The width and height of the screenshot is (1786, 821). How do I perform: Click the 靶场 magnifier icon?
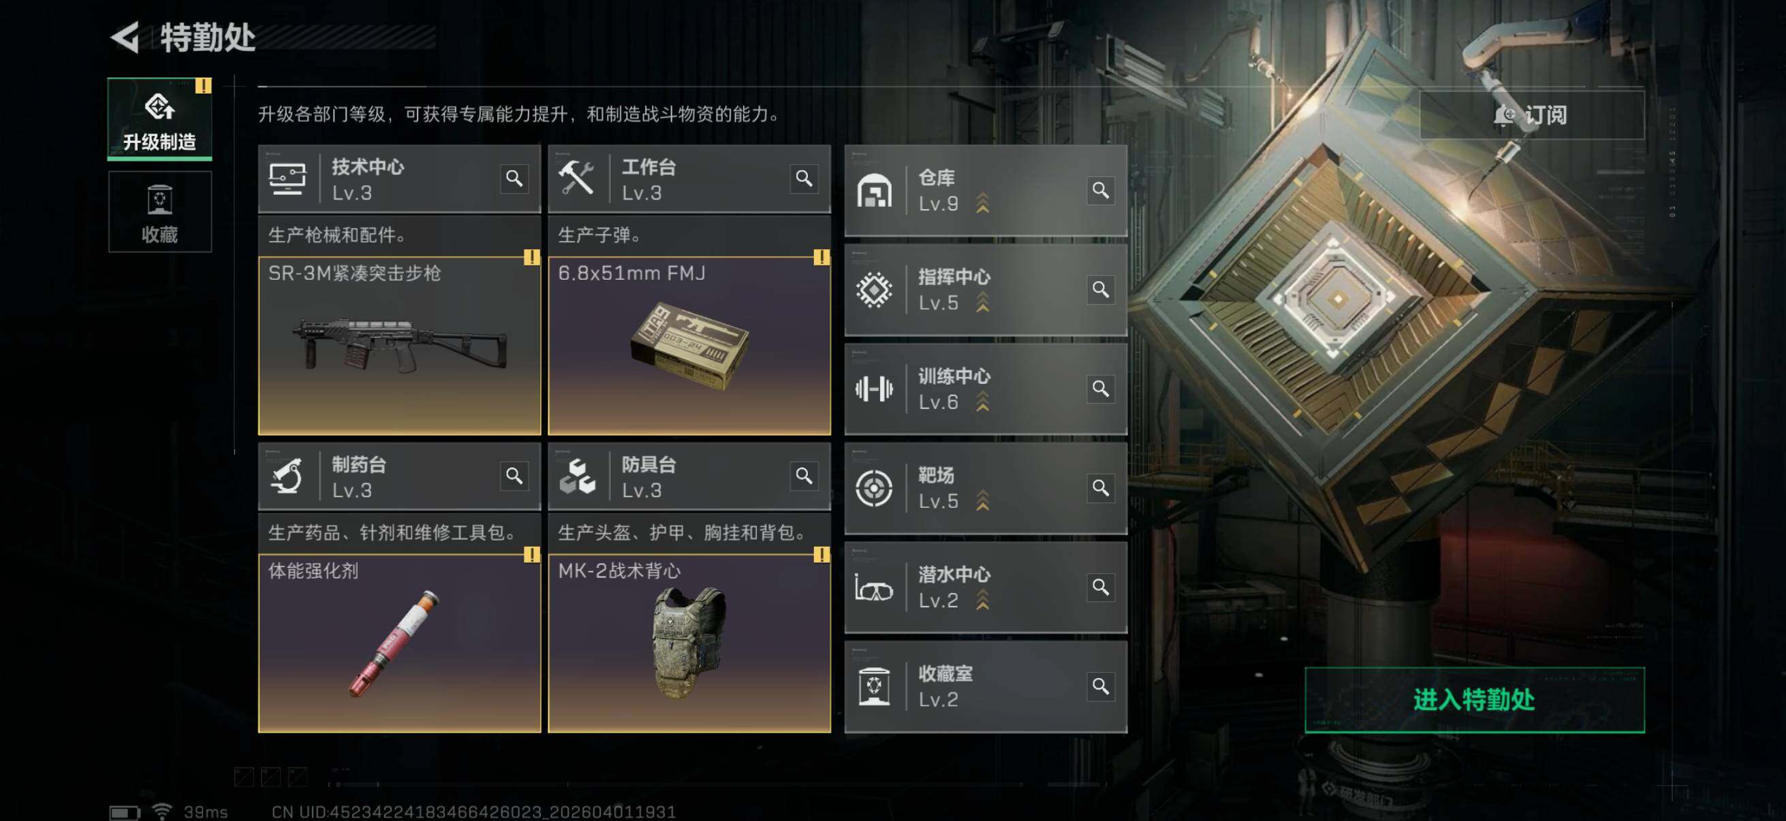tap(1100, 487)
